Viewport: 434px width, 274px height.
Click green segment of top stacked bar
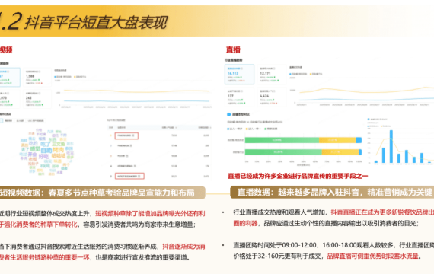tap(282, 140)
